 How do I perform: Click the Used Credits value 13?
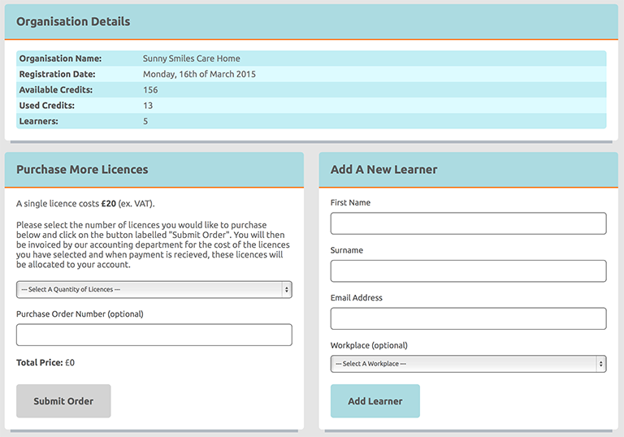click(148, 106)
